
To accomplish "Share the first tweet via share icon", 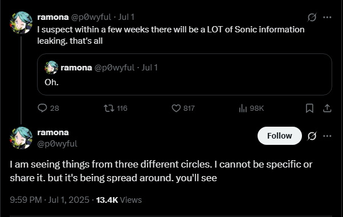I will tap(327, 108).
